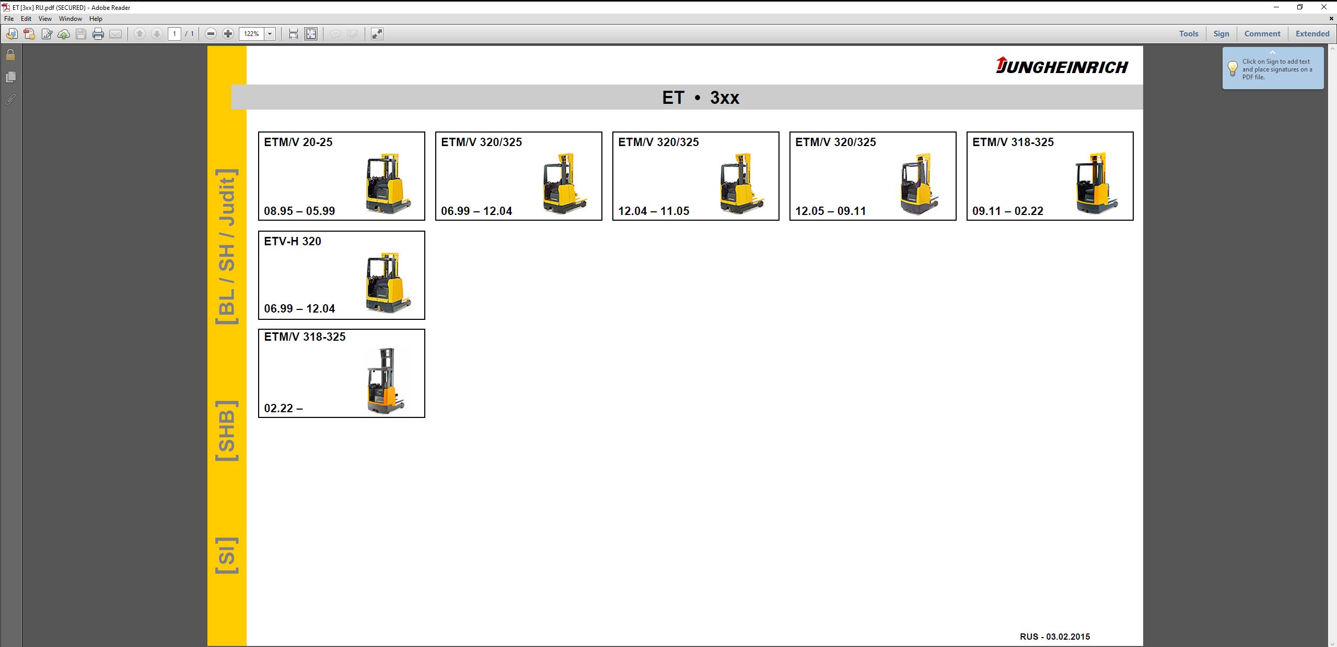
Task: Show page thumbnails in the left panel
Action: [x=10, y=77]
